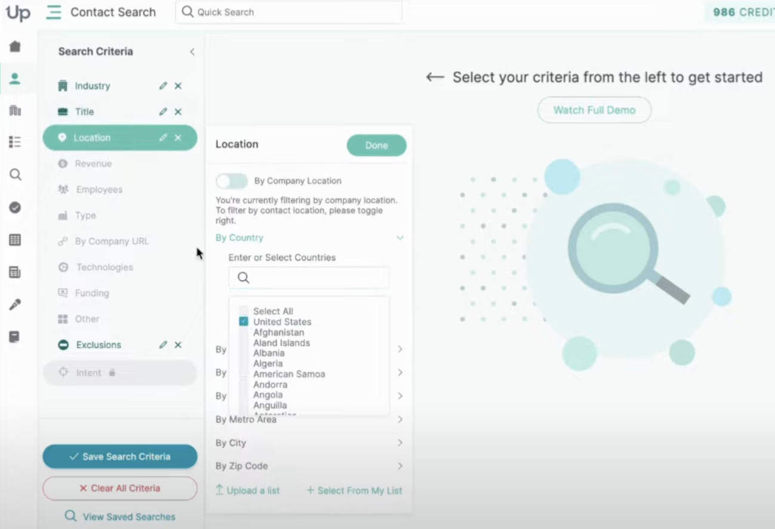775x529 pixels.
Task: Select Albania in the country list
Action: pyautogui.click(x=269, y=353)
